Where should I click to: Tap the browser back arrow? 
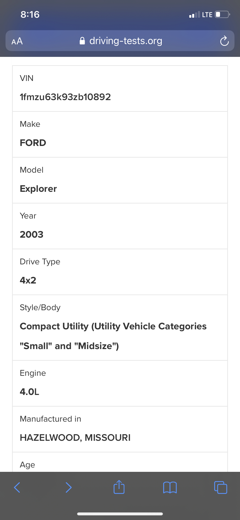tap(17, 487)
